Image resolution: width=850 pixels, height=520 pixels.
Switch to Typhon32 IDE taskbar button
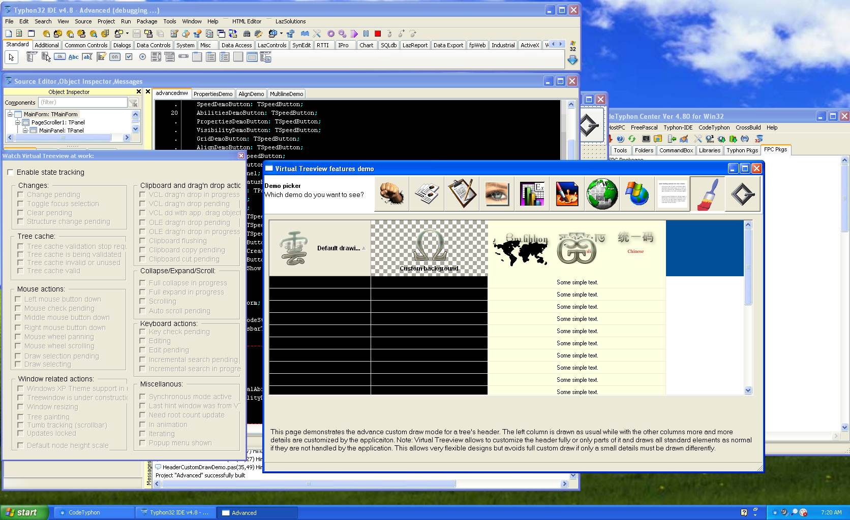click(176, 513)
